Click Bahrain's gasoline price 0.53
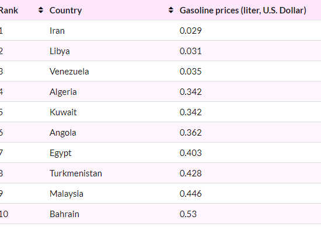The height and width of the screenshot is (227, 321). (188, 214)
